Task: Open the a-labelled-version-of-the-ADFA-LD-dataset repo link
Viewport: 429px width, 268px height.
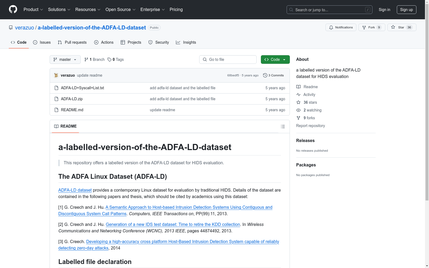Action: point(92,28)
